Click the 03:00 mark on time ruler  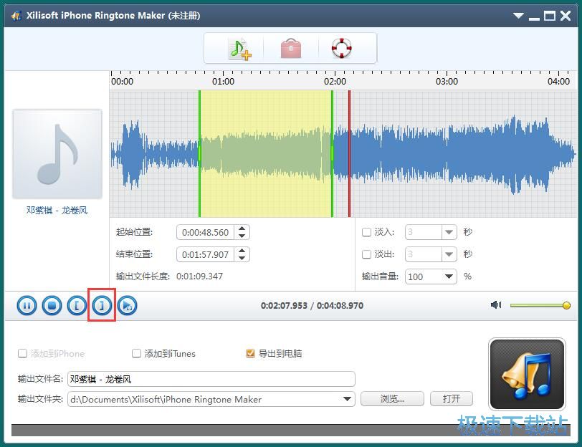pyautogui.click(x=447, y=80)
